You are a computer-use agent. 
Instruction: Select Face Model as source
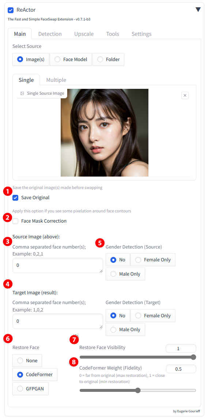coord(71,59)
